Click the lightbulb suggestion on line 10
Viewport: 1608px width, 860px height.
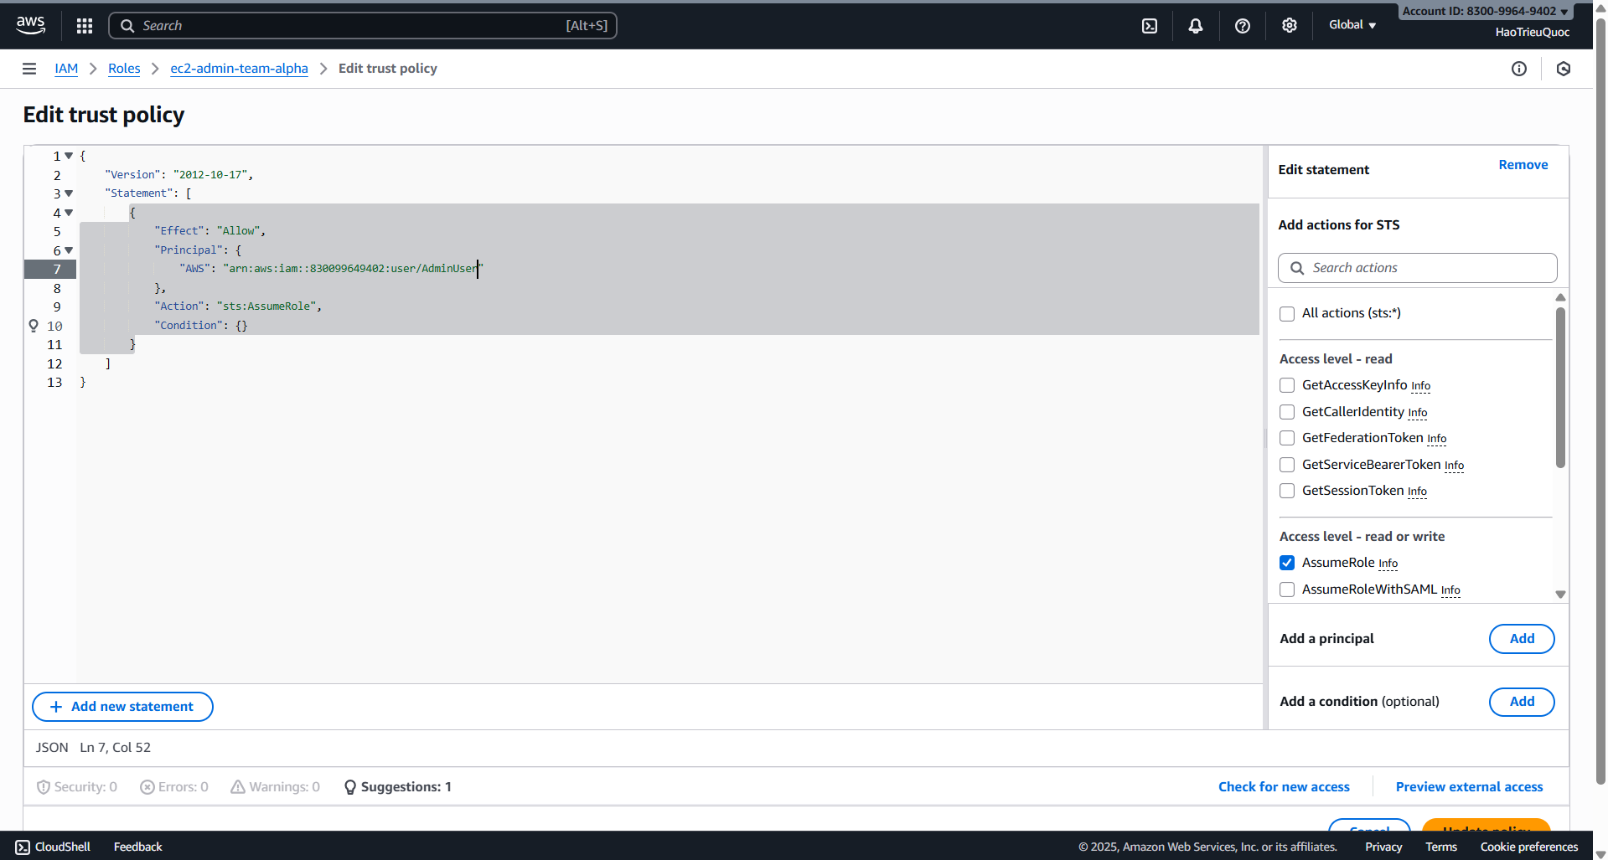(x=34, y=326)
